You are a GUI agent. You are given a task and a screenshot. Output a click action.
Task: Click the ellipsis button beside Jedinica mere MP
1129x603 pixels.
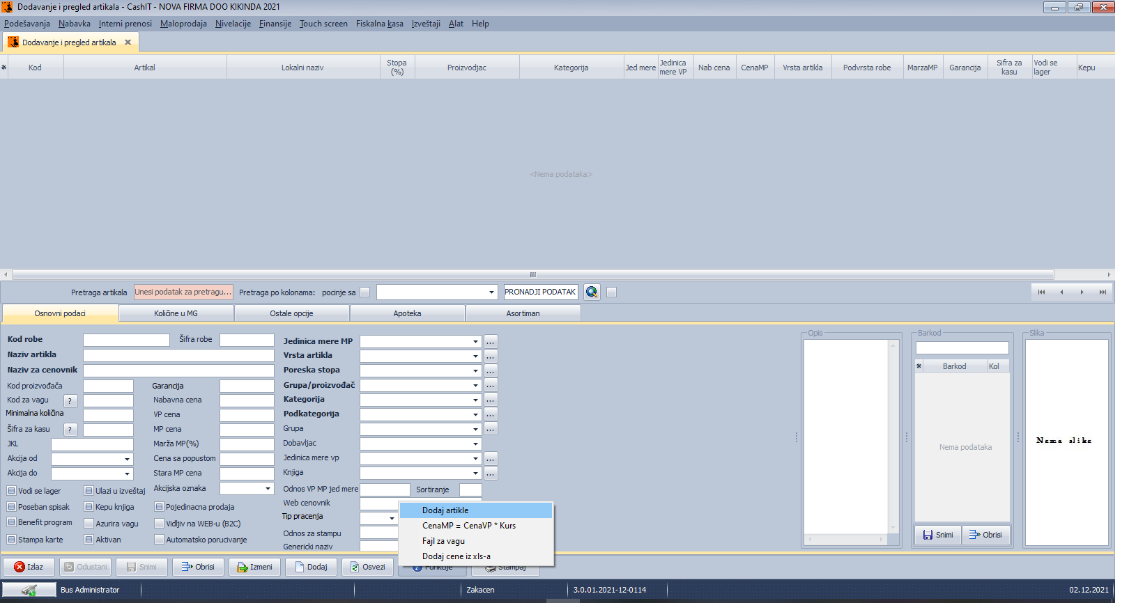tap(491, 342)
